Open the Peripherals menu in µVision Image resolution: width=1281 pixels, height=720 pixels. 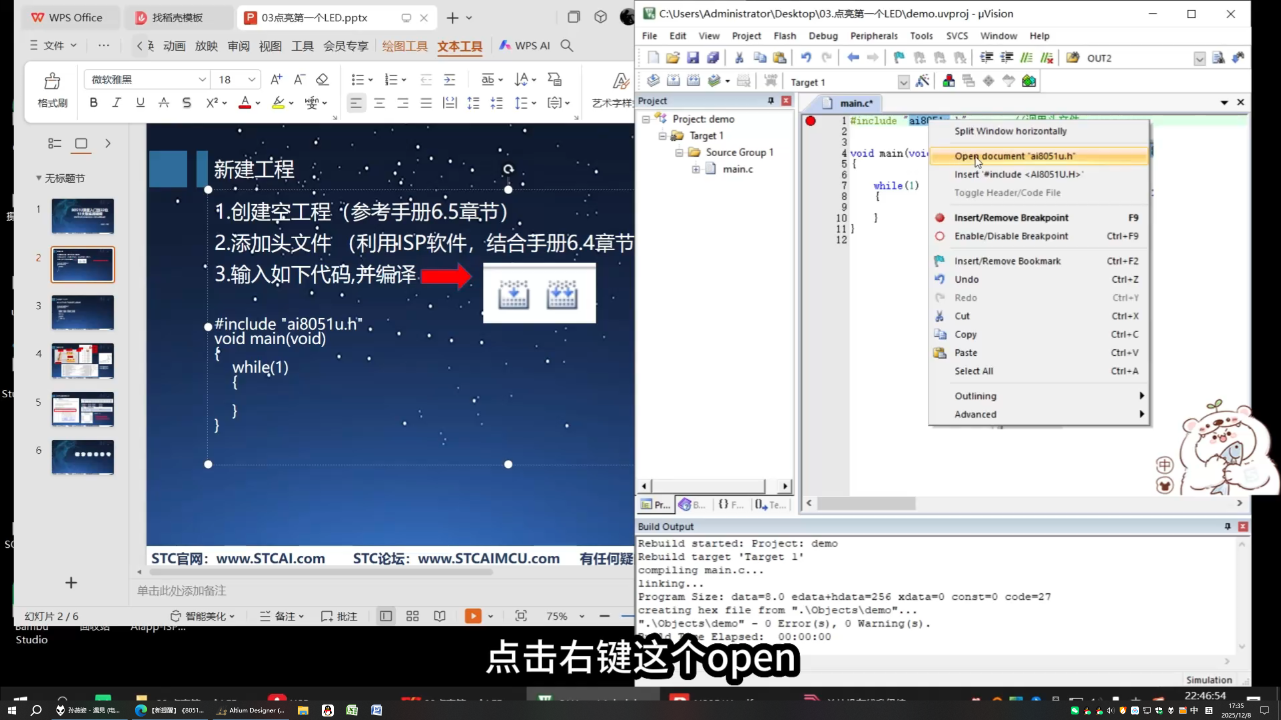pos(874,36)
